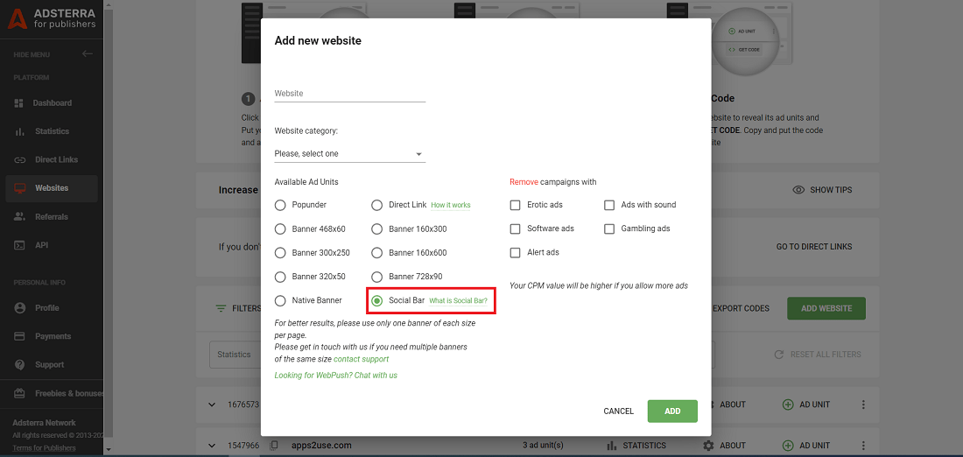Click What is Social Bar link
Image resolution: width=963 pixels, height=457 pixels.
pyautogui.click(x=458, y=301)
